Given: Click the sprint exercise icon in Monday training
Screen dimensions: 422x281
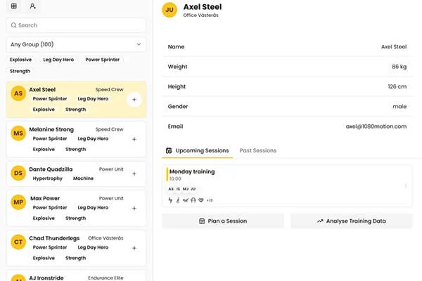Looking at the screenshot, I should [x=186, y=200].
